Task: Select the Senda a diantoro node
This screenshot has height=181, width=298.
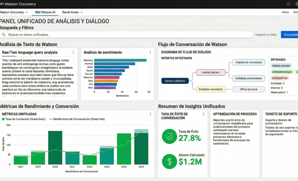Action: [175, 81]
